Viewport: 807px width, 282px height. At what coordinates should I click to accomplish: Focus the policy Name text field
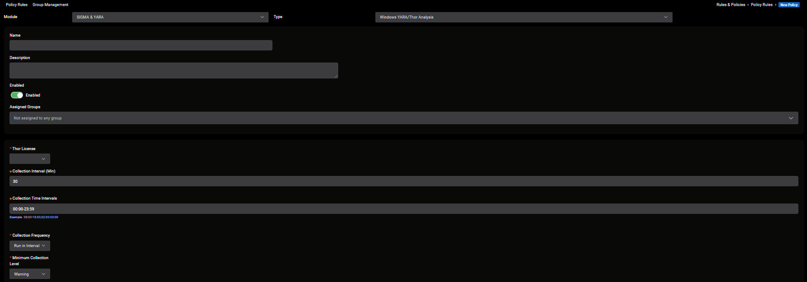coord(141,45)
